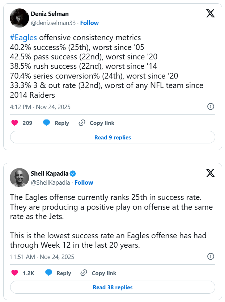Open Sheil Kapadia's profile picture

(x=19, y=177)
